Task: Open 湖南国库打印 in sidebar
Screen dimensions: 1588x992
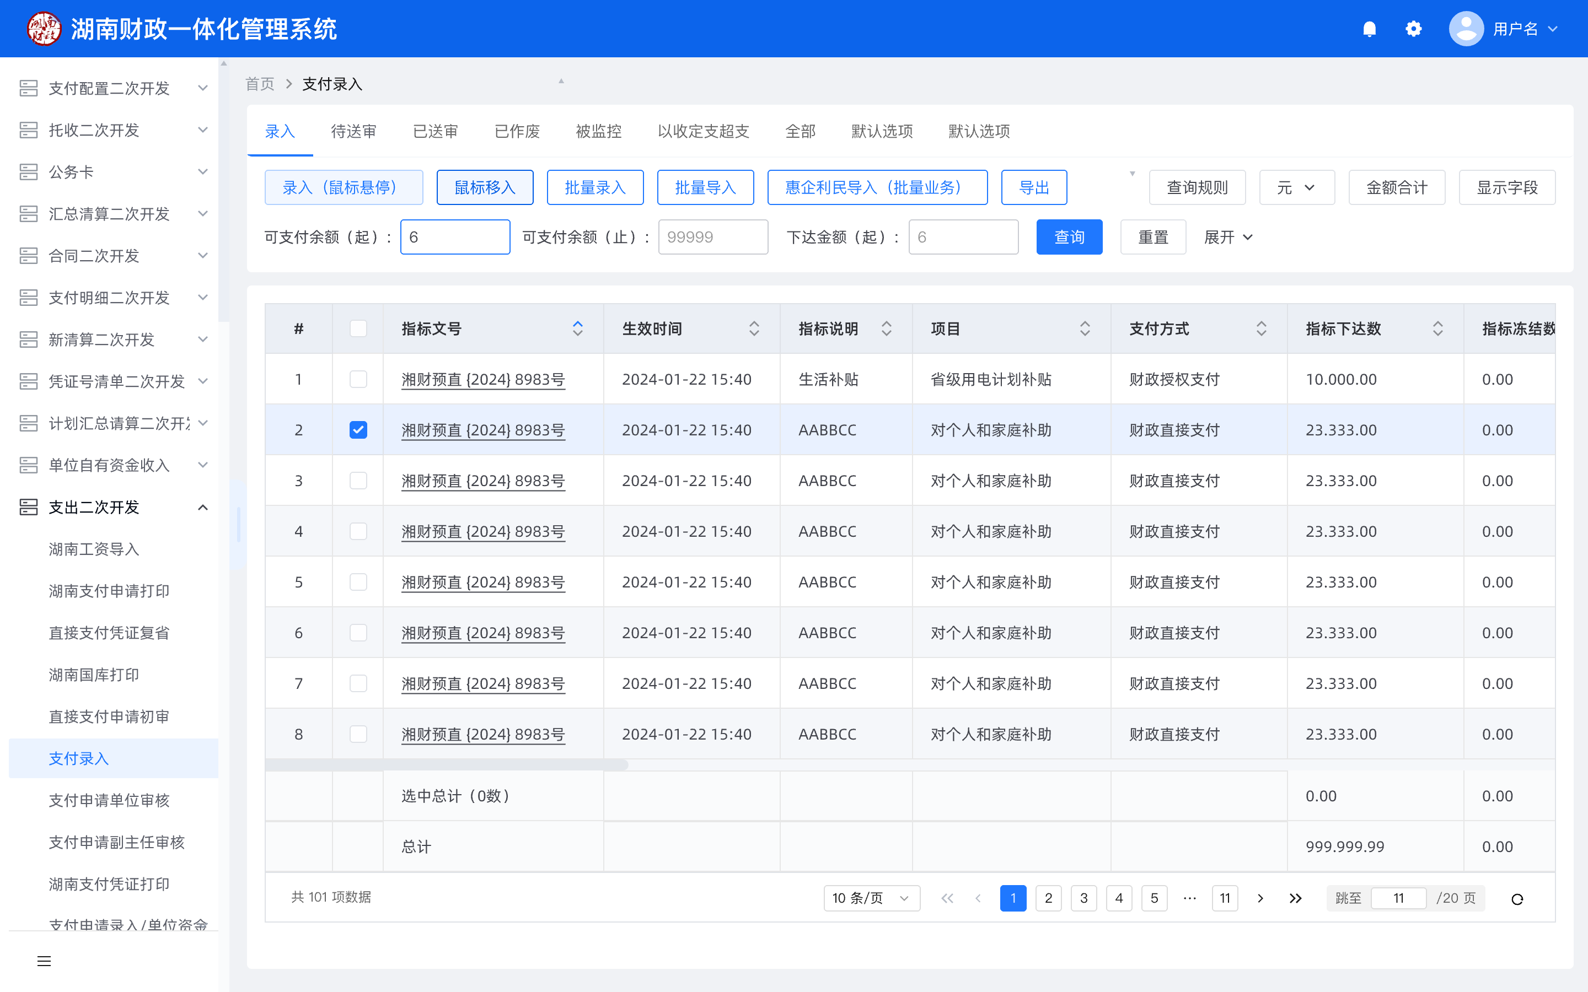Action: pos(94,675)
